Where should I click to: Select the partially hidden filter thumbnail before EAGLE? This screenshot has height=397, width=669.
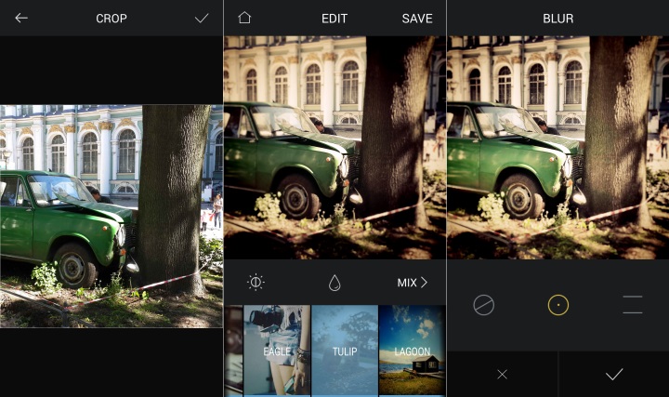233,351
